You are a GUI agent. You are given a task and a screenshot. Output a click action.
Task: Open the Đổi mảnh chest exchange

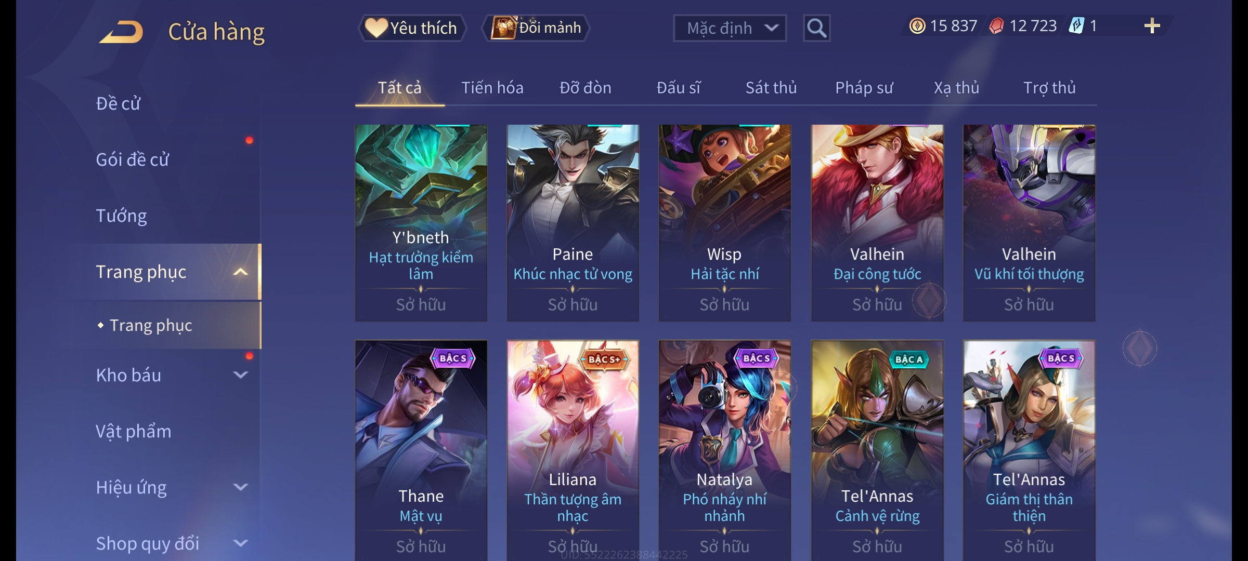pyautogui.click(x=536, y=28)
